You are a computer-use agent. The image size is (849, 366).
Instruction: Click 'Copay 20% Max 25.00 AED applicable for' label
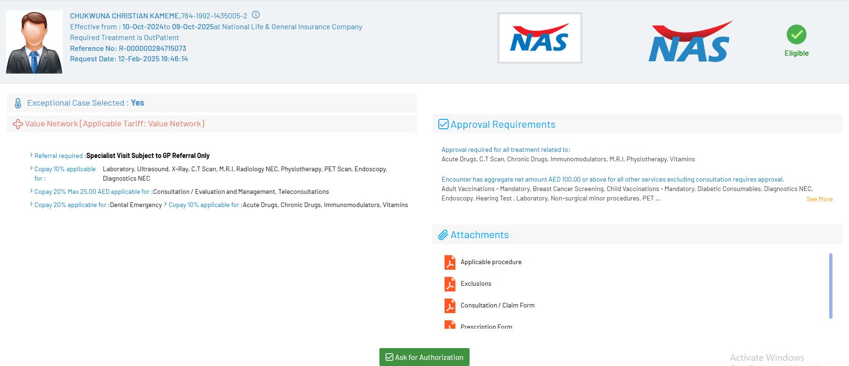coord(93,192)
